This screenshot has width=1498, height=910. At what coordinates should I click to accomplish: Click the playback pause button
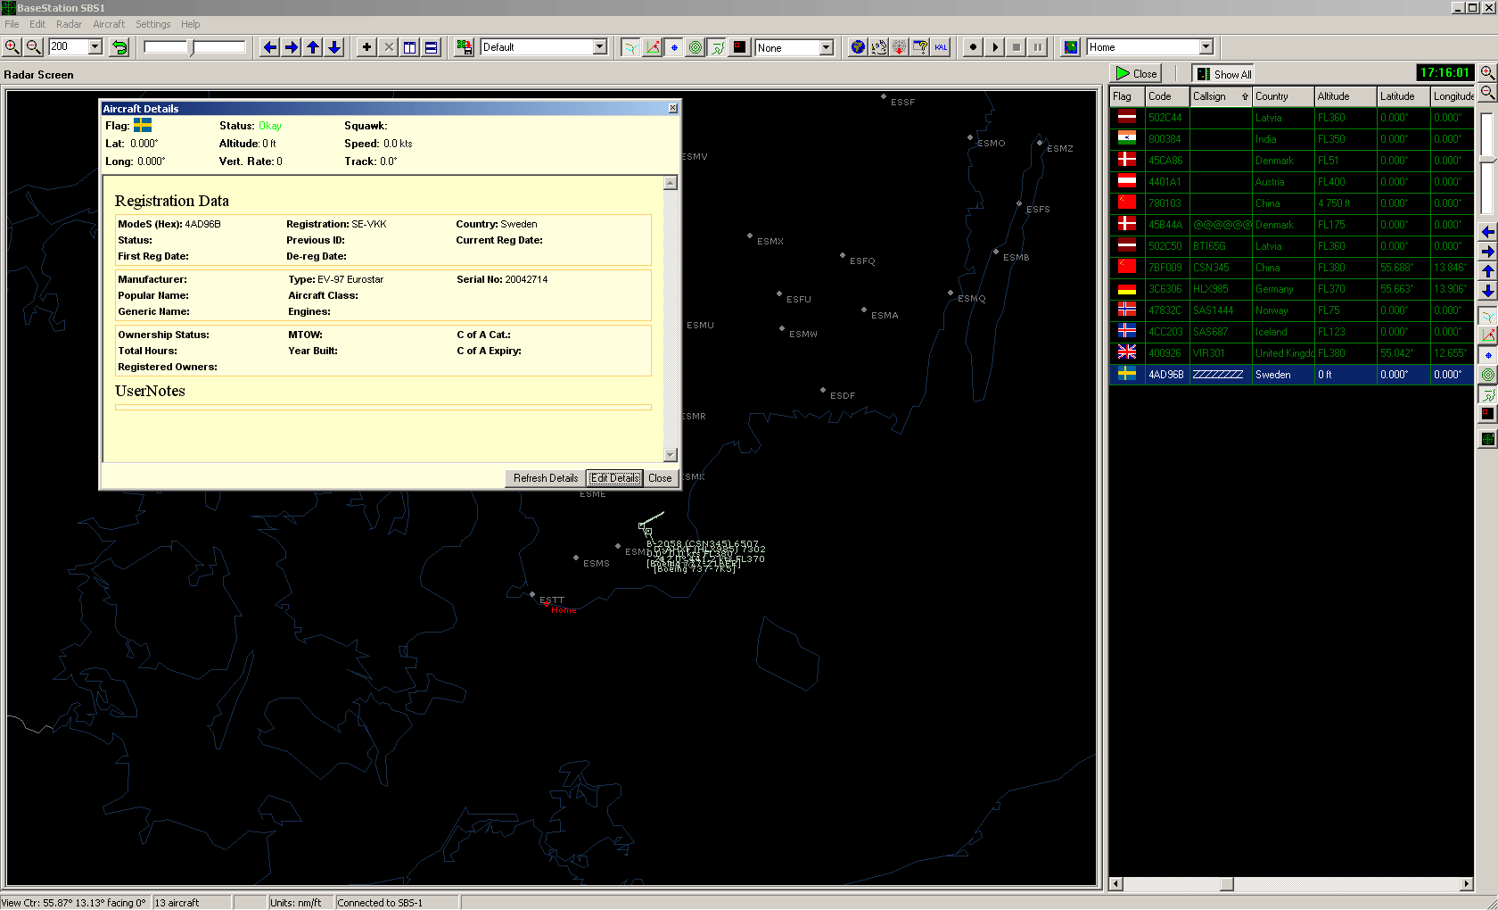click(x=1037, y=47)
